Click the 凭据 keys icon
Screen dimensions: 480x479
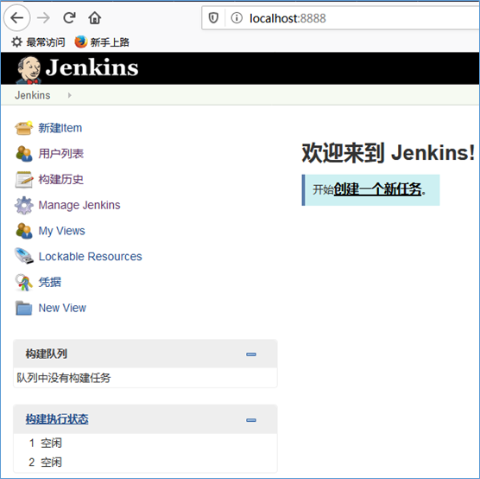click(x=23, y=282)
